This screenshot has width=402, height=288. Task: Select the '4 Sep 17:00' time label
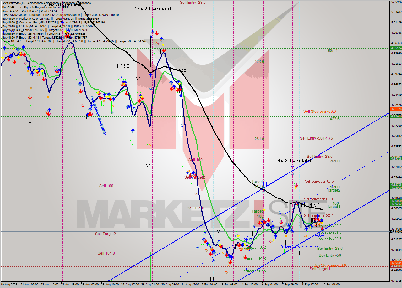pos(250,285)
